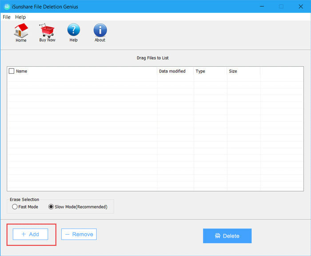Viewport: 311px width, 256px height.
Task: Open the Help menu in menu bar
Action: tap(20, 17)
